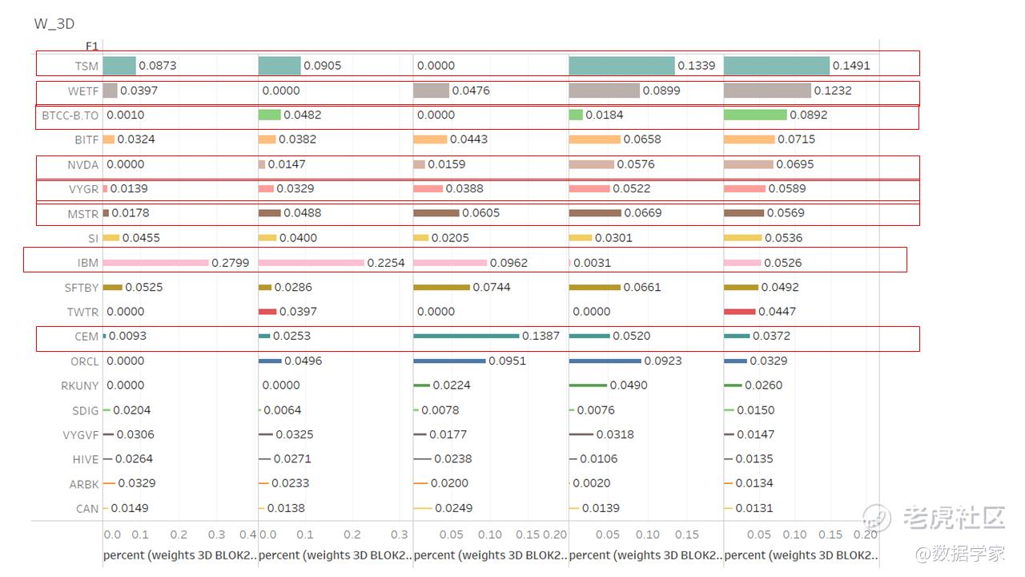Select the F1 column header
Screen dimensions: 1025x577
(92, 46)
